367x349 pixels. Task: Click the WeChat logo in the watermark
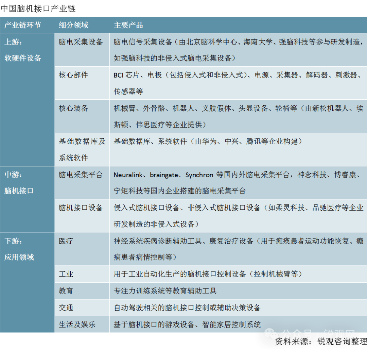click(272, 334)
